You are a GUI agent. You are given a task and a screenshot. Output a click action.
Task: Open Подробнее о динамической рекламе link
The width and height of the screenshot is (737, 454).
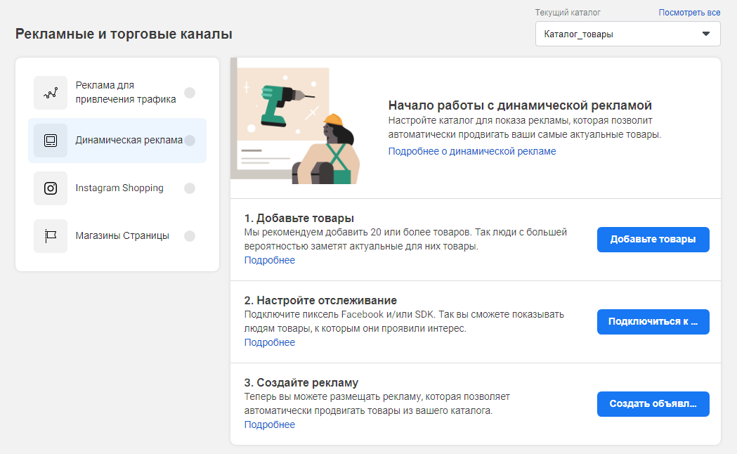point(471,151)
